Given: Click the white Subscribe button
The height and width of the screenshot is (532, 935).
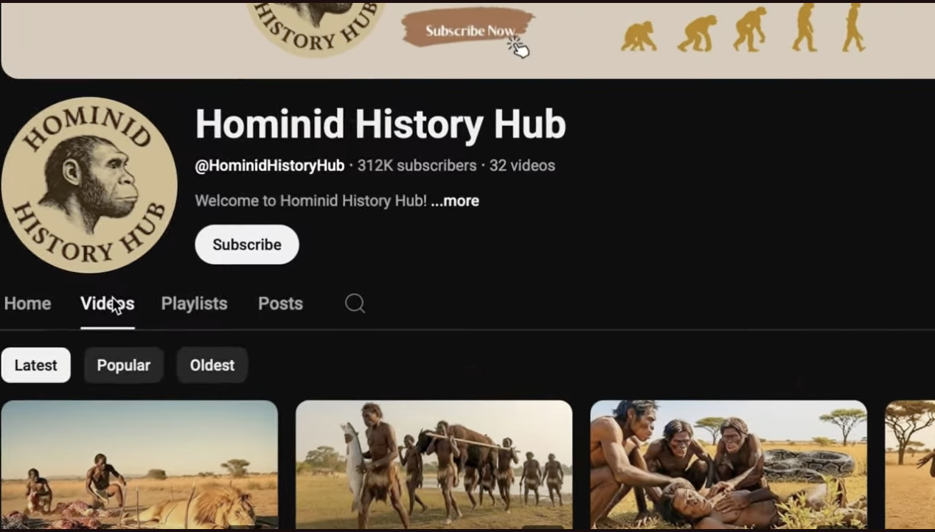Looking at the screenshot, I should 247,245.
